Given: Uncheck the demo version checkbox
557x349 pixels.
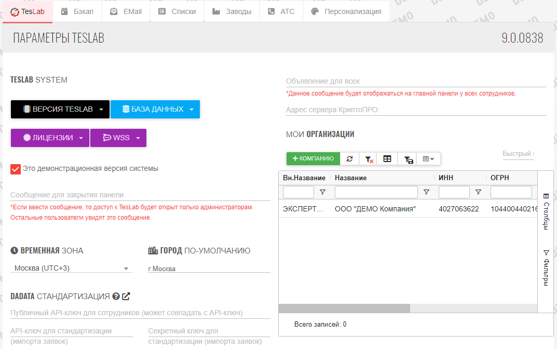Looking at the screenshot, I should pyautogui.click(x=15, y=169).
